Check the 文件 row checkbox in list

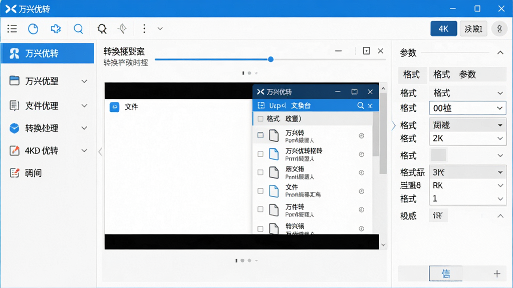[x=261, y=190]
